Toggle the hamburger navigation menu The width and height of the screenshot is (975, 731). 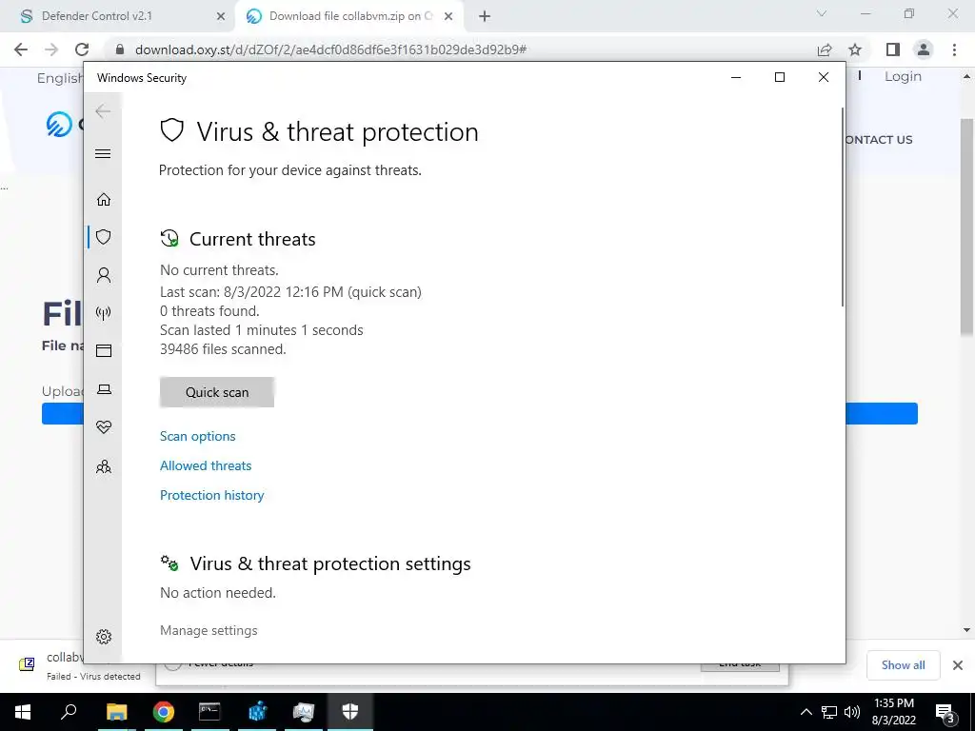pos(103,153)
